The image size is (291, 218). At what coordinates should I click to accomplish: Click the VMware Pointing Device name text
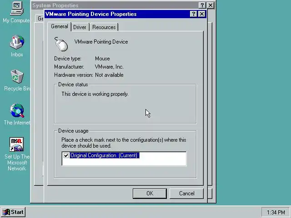tap(101, 42)
